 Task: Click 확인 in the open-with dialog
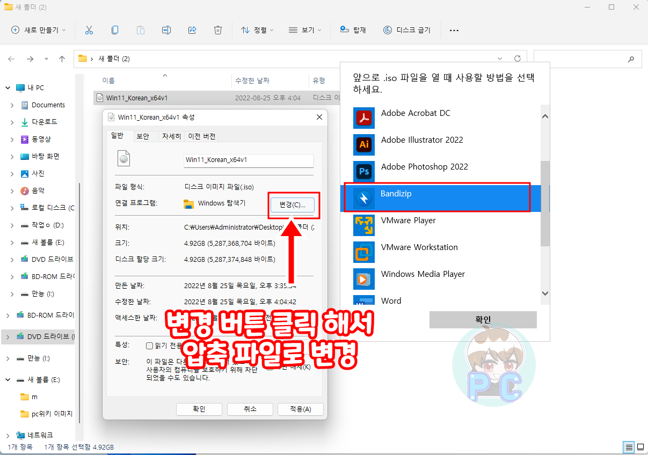click(x=483, y=320)
